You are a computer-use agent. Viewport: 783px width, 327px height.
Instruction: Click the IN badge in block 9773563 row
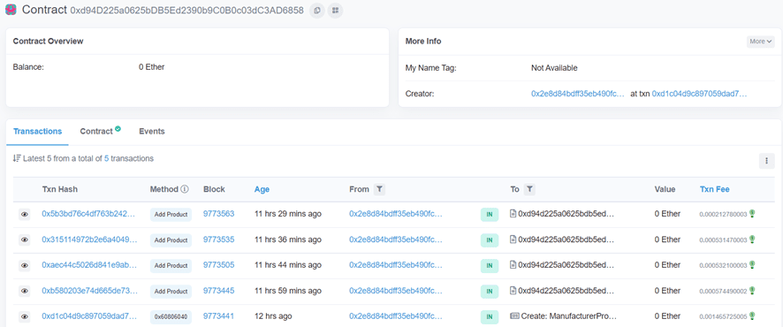pos(490,215)
